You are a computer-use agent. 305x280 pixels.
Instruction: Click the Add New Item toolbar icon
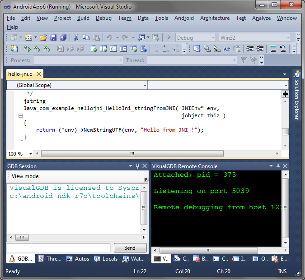coord(28,37)
